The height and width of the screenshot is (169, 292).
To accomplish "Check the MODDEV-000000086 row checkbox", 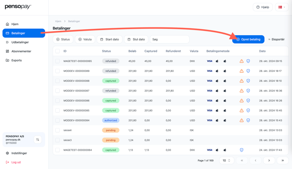I will pos(58,101).
